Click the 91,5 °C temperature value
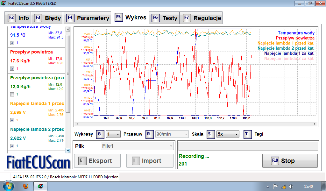Viewport: 326px width, 191px height. tap(18, 35)
